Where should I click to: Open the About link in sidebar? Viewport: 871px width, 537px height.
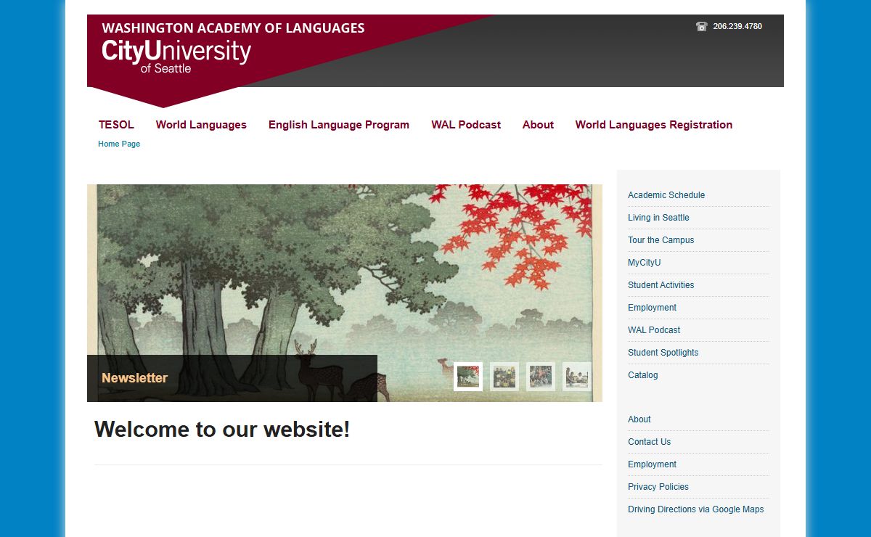coord(639,419)
